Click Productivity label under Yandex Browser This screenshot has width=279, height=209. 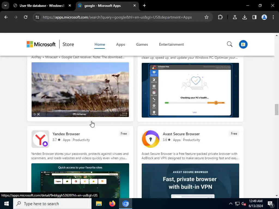tap(81, 140)
